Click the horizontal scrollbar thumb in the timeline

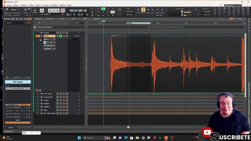128,127
